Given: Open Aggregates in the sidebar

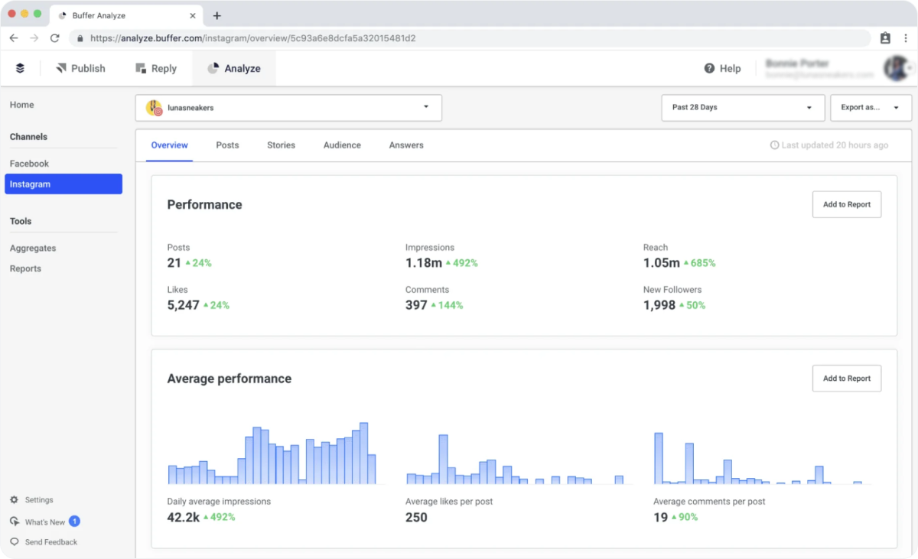Looking at the screenshot, I should (33, 249).
